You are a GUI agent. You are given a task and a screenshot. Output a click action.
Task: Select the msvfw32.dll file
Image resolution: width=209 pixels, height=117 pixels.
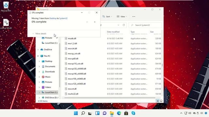point(73,94)
